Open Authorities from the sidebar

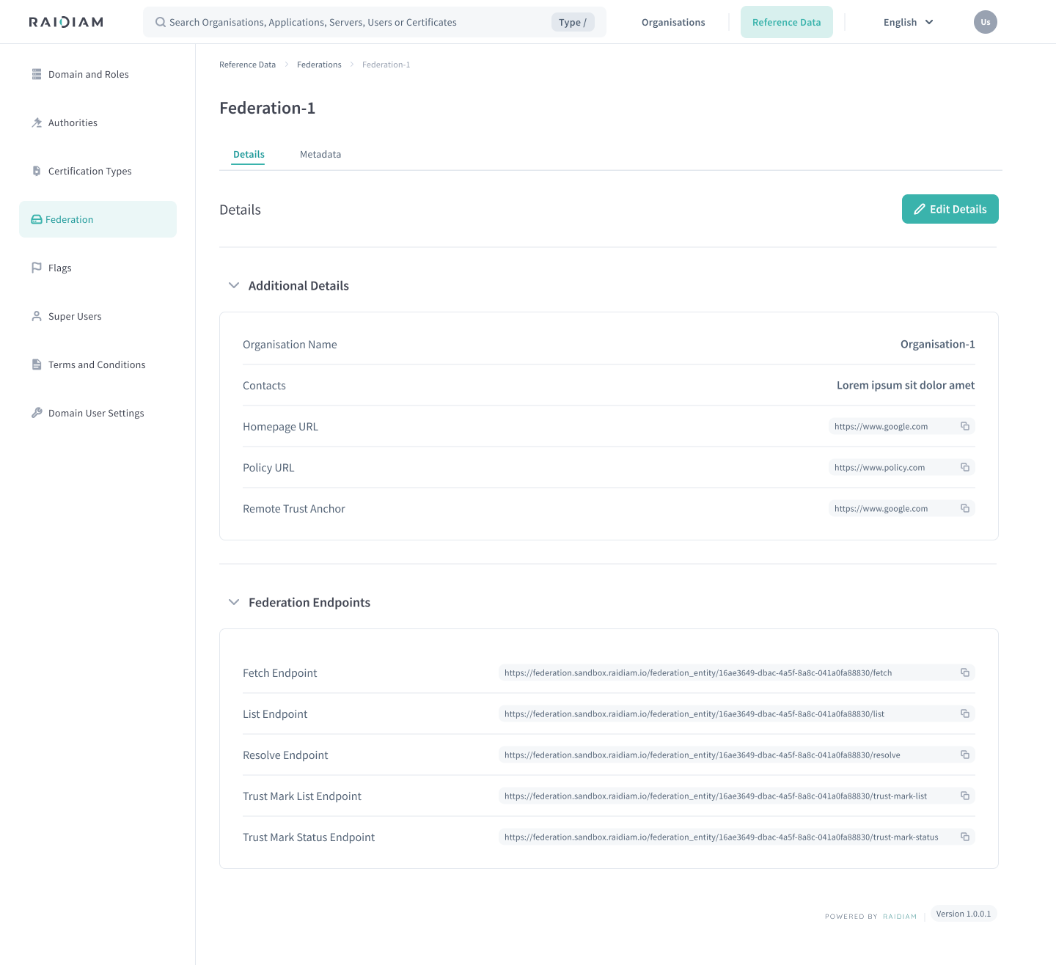37,122
